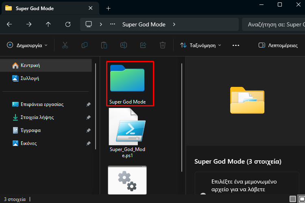Click the Delete trash bin icon
Viewport: 305px width, 203px height.
tap(163, 45)
